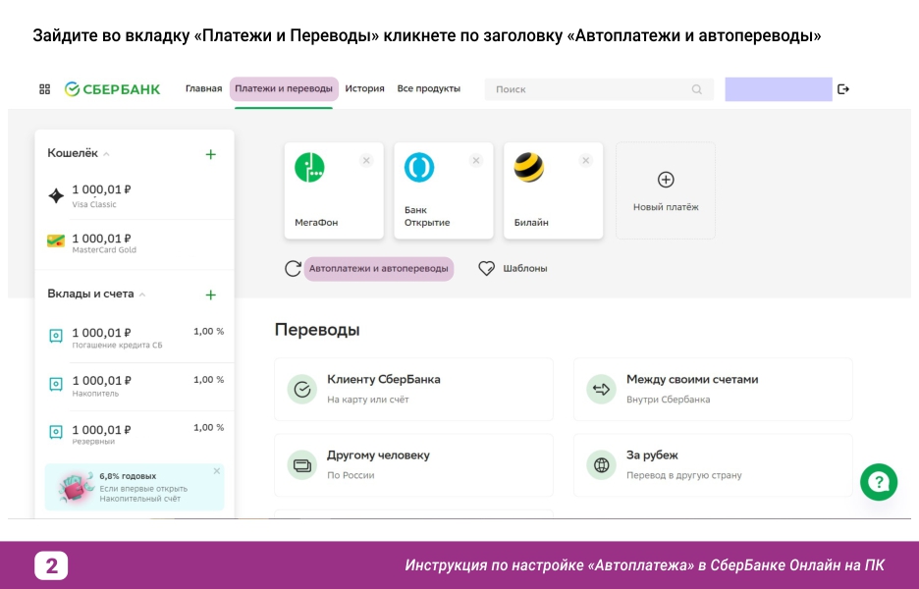919x589 pixels.
Task: Click the 'Внутри Сбербанка' subtitle
Action: pyautogui.click(x=669, y=400)
